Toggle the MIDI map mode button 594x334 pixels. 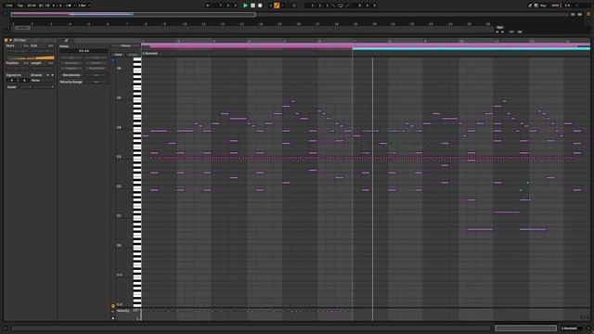[555, 6]
